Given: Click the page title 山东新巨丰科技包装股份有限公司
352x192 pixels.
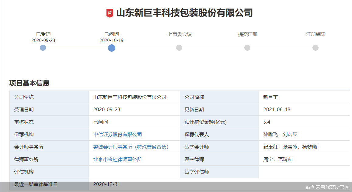Looking at the screenshot, I should pos(185,13).
